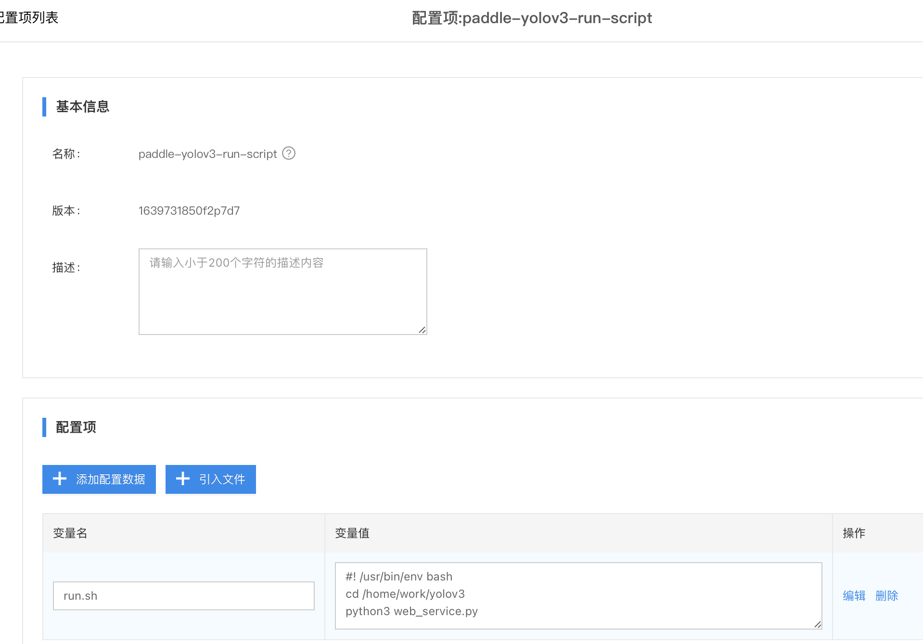Click the 名称 label
Image resolution: width=923 pixels, height=644 pixels.
66,154
